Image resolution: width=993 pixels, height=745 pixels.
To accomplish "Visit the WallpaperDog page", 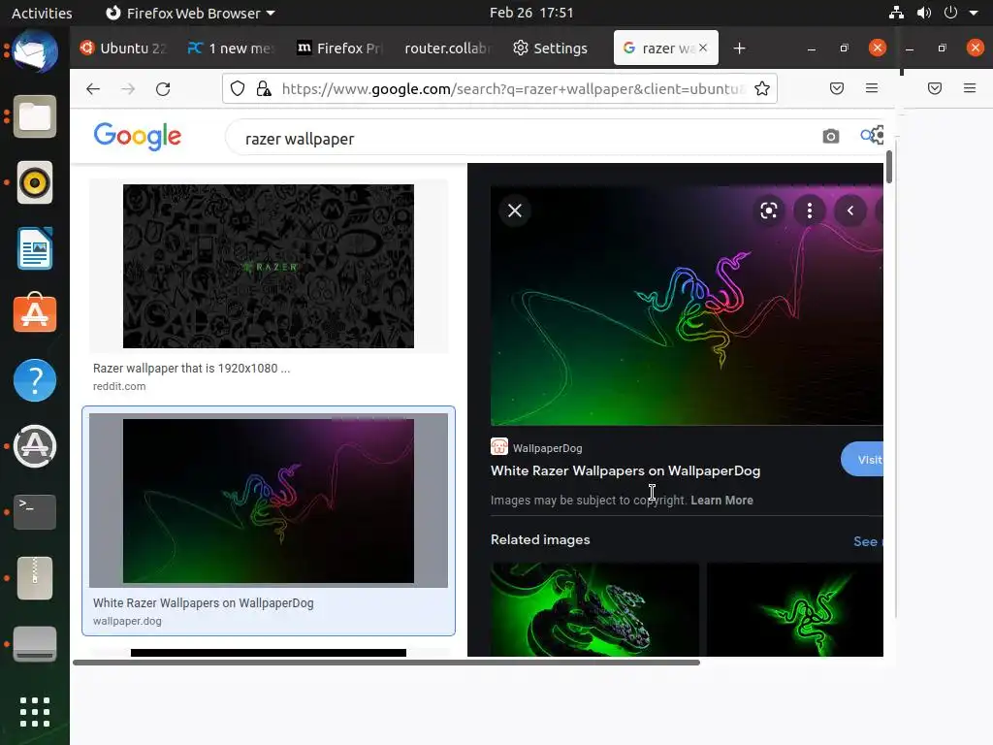I will [x=862, y=459].
